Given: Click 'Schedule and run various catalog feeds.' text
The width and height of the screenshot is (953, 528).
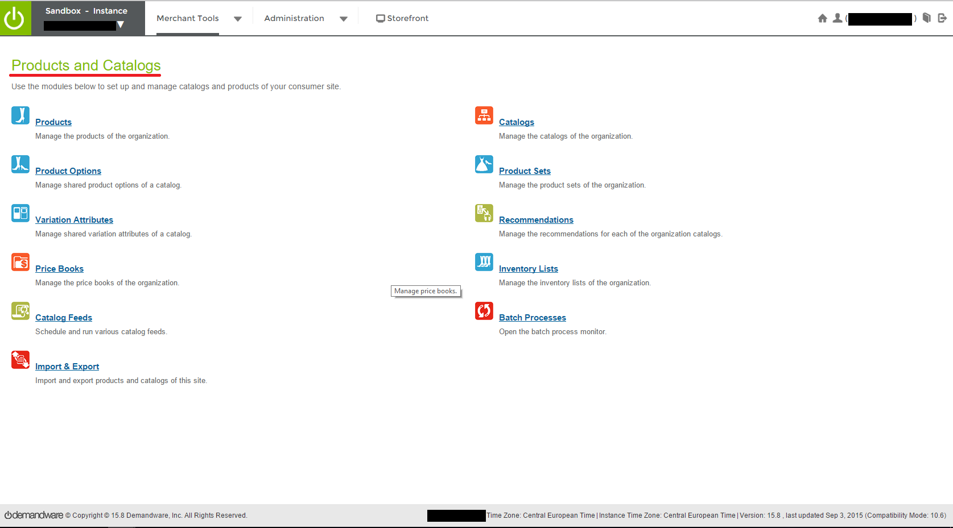Looking at the screenshot, I should click(x=101, y=332).
